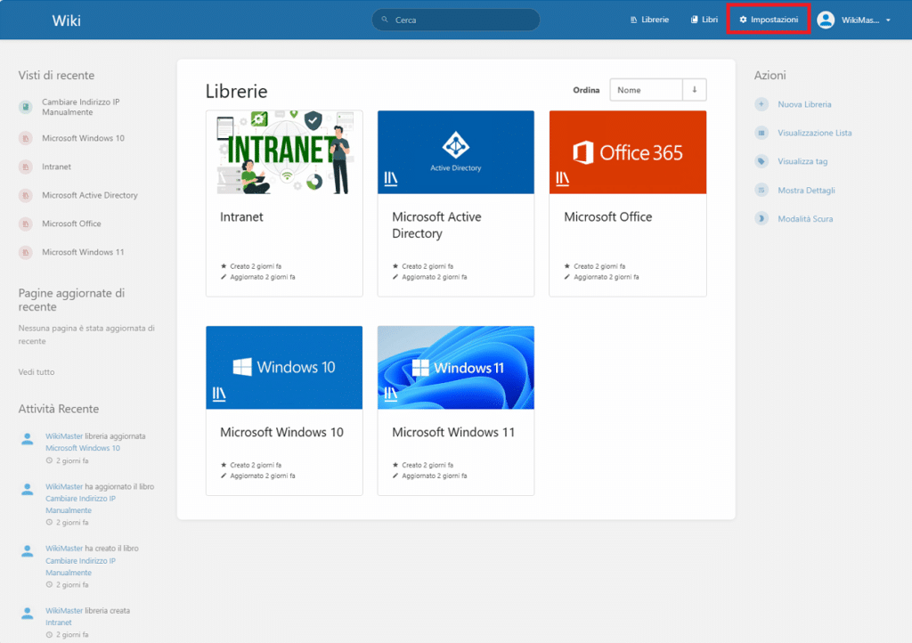Click Microsoft Active Directory card title

tap(436, 225)
